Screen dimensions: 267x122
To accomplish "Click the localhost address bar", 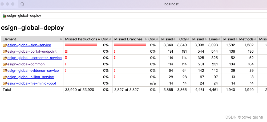I will click(171, 4).
